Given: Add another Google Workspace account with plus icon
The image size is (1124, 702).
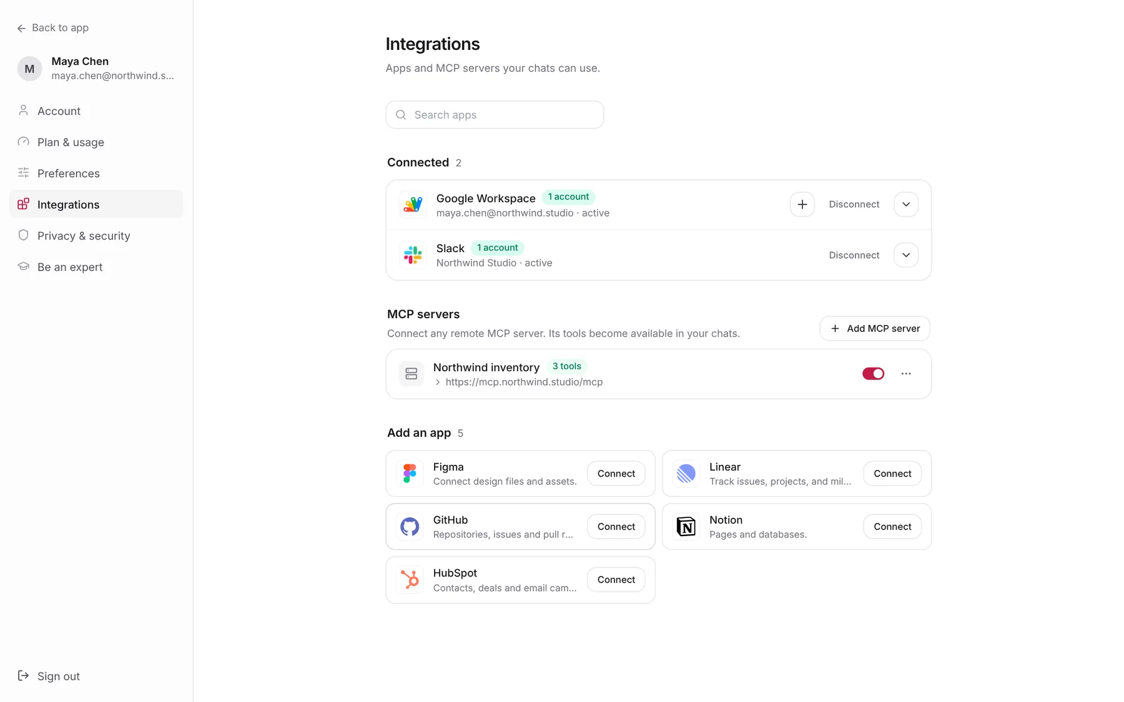Looking at the screenshot, I should 802,205.
